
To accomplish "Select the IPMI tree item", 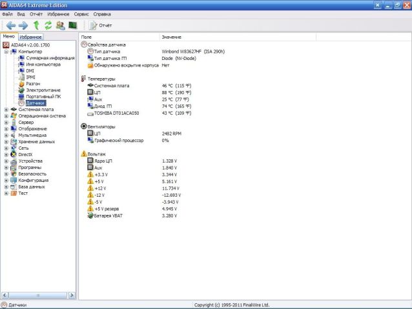I will [x=30, y=77].
